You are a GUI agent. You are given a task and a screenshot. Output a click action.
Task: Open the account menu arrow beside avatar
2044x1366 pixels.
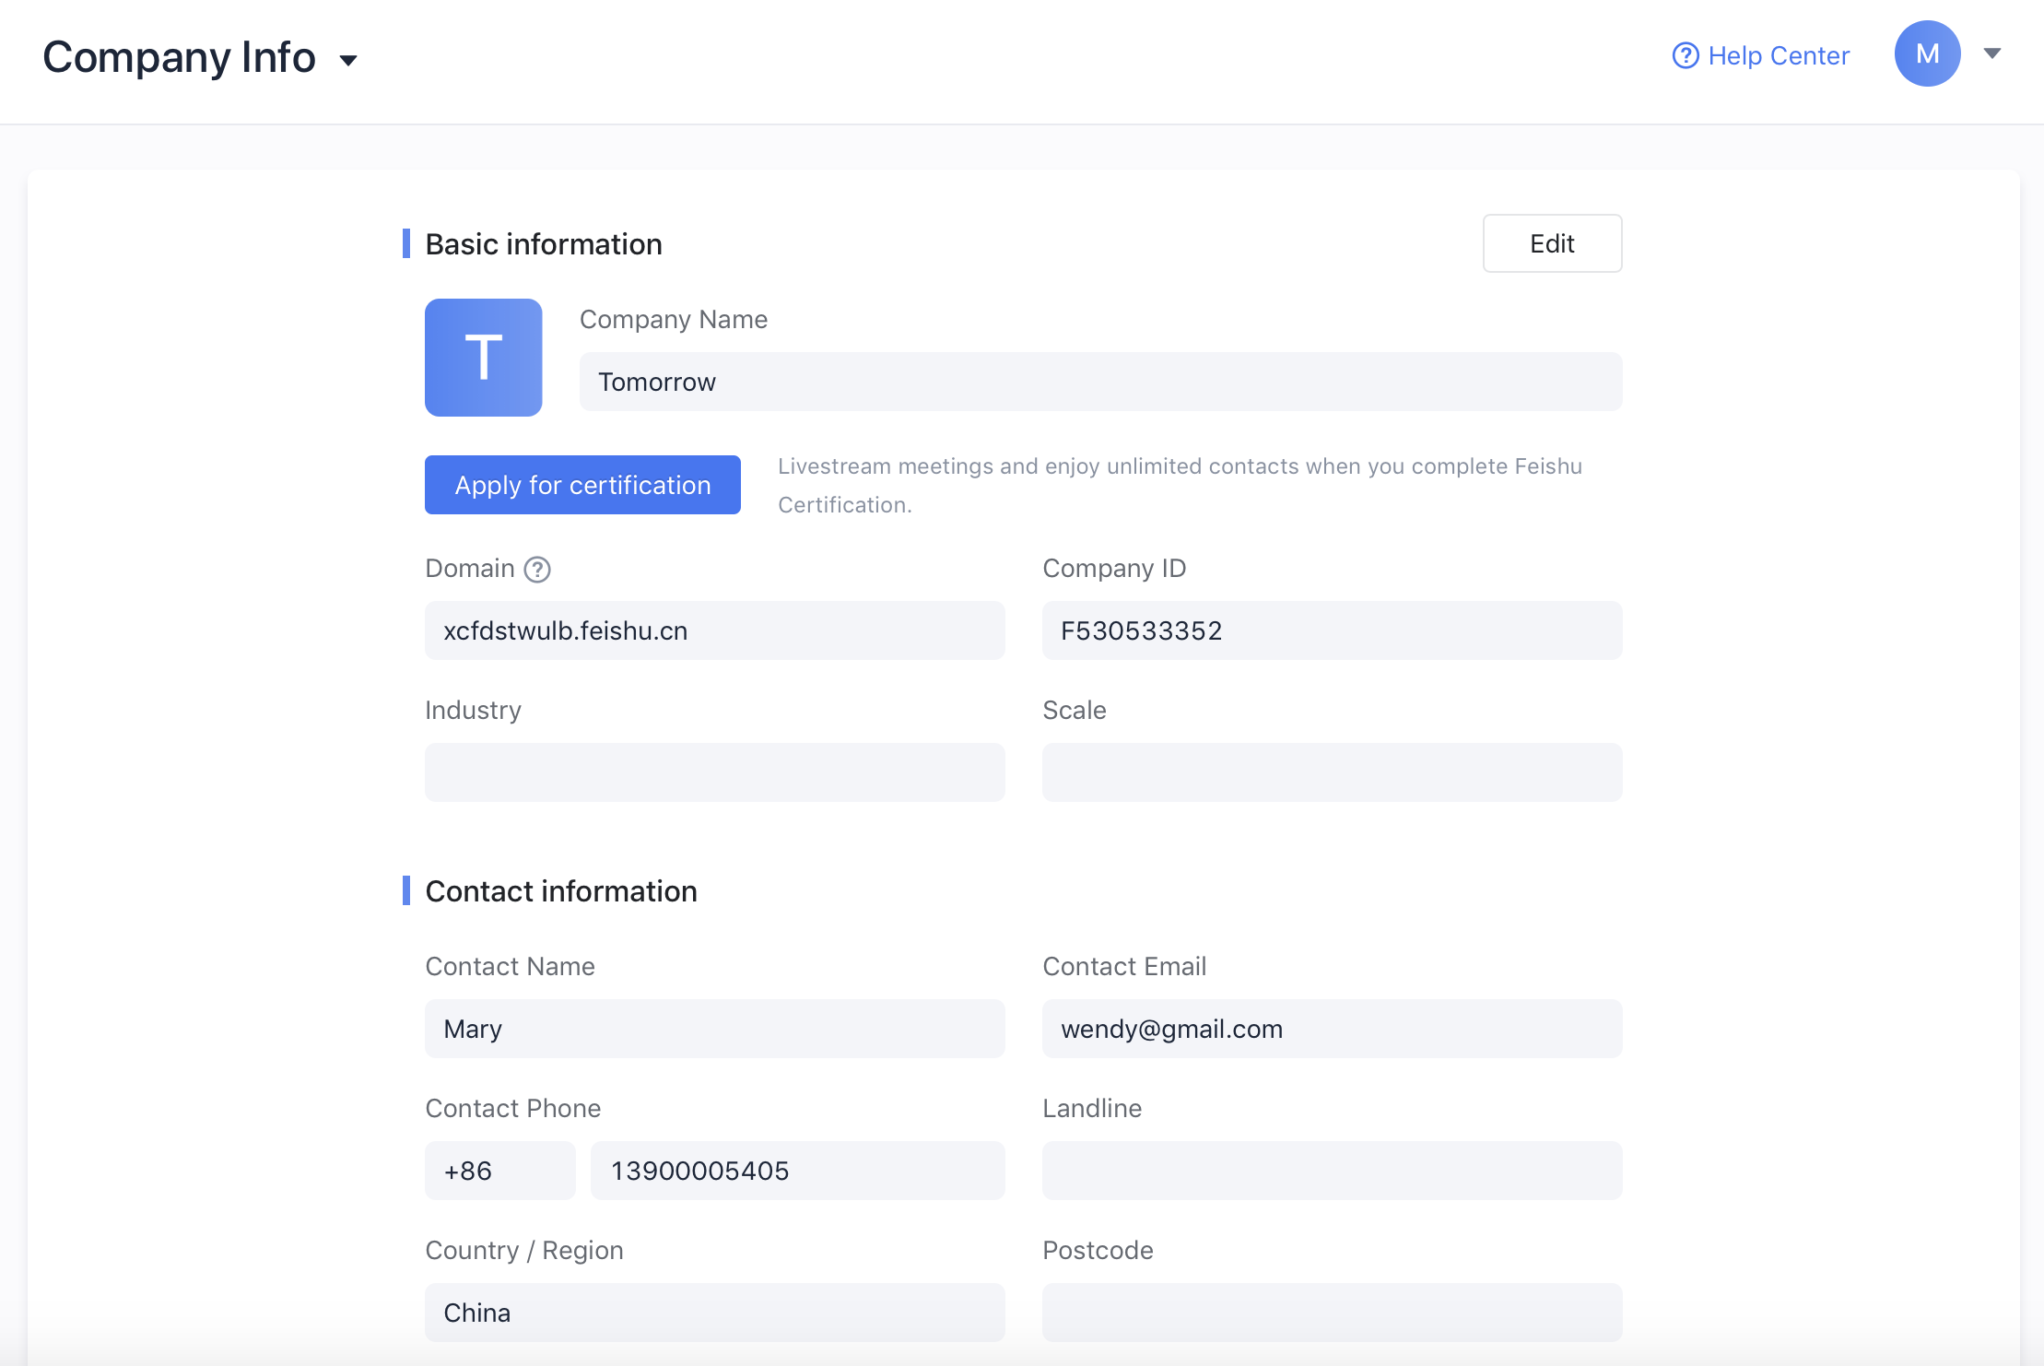click(1991, 53)
